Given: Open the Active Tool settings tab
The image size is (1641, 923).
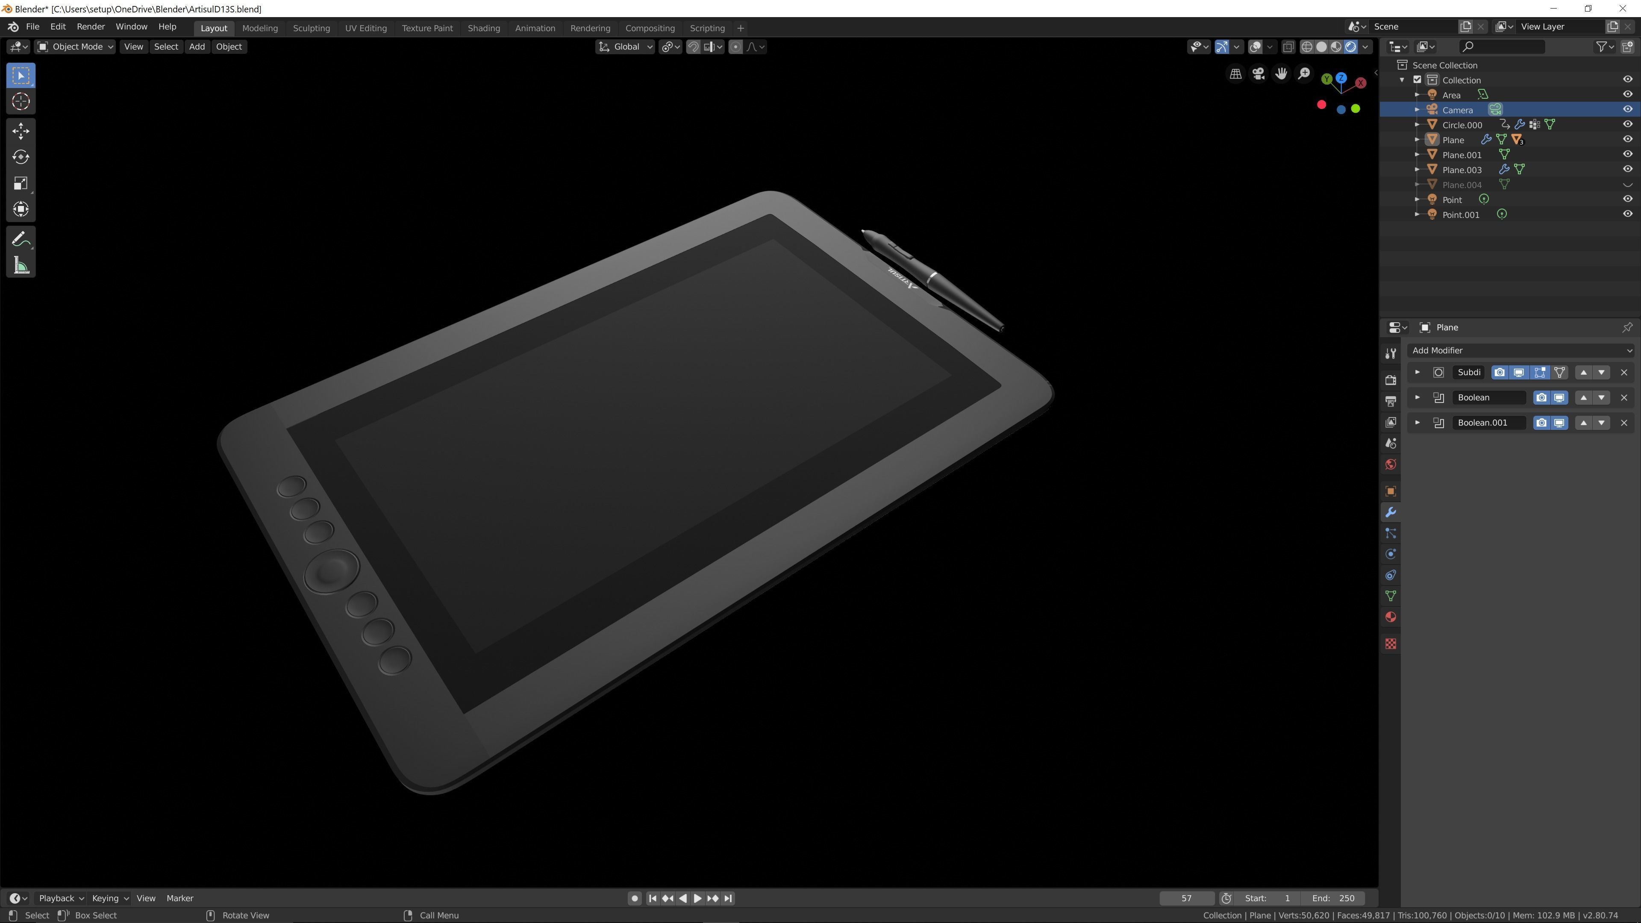Looking at the screenshot, I should (1391, 353).
